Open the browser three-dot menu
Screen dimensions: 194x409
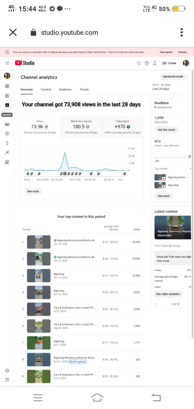tap(182, 32)
